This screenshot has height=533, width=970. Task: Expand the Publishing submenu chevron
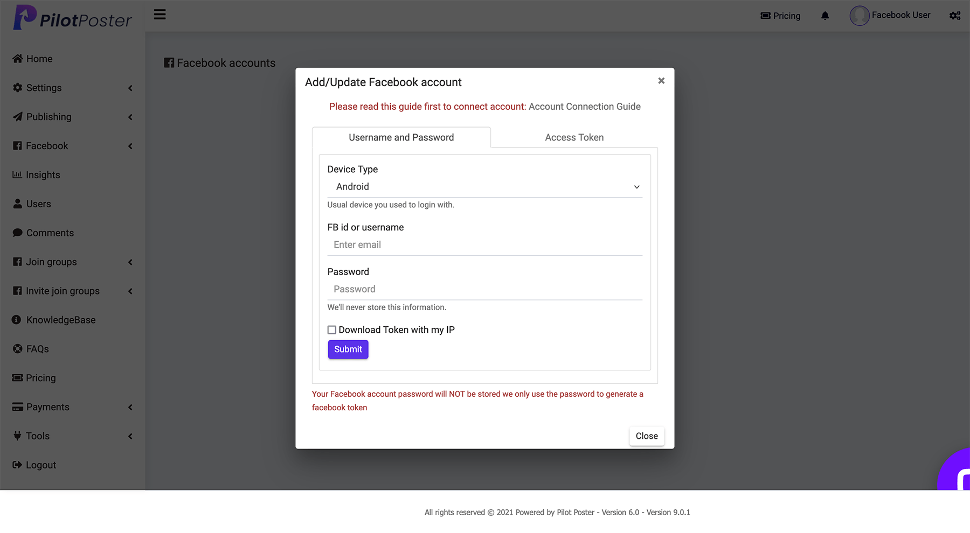(x=130, y=117)
